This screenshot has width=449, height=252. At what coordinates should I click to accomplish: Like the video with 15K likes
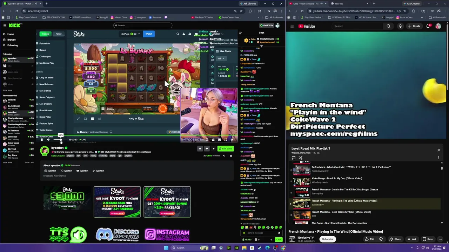[x=369, y=239]
